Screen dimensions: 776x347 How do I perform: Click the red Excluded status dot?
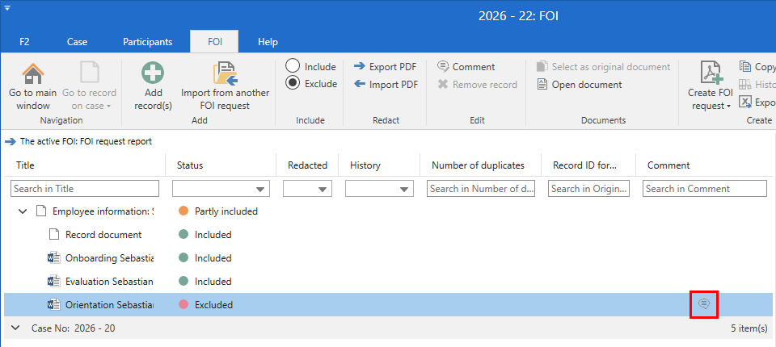coord(183,304)
